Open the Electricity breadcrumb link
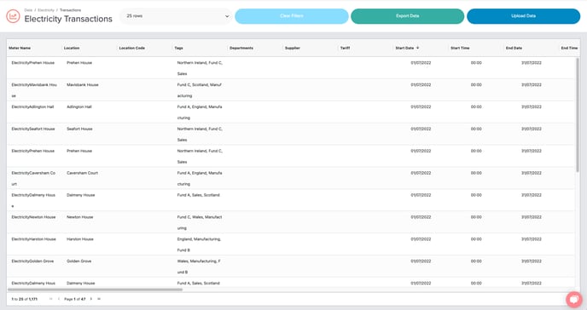 click(46, 10)
